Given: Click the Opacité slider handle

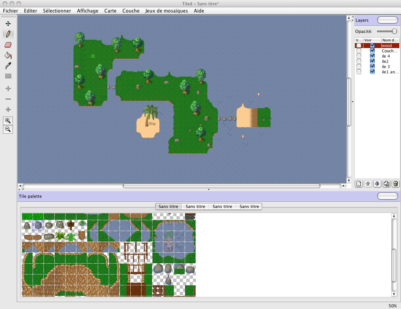Looking at the screenshot, I should (394, 31).
